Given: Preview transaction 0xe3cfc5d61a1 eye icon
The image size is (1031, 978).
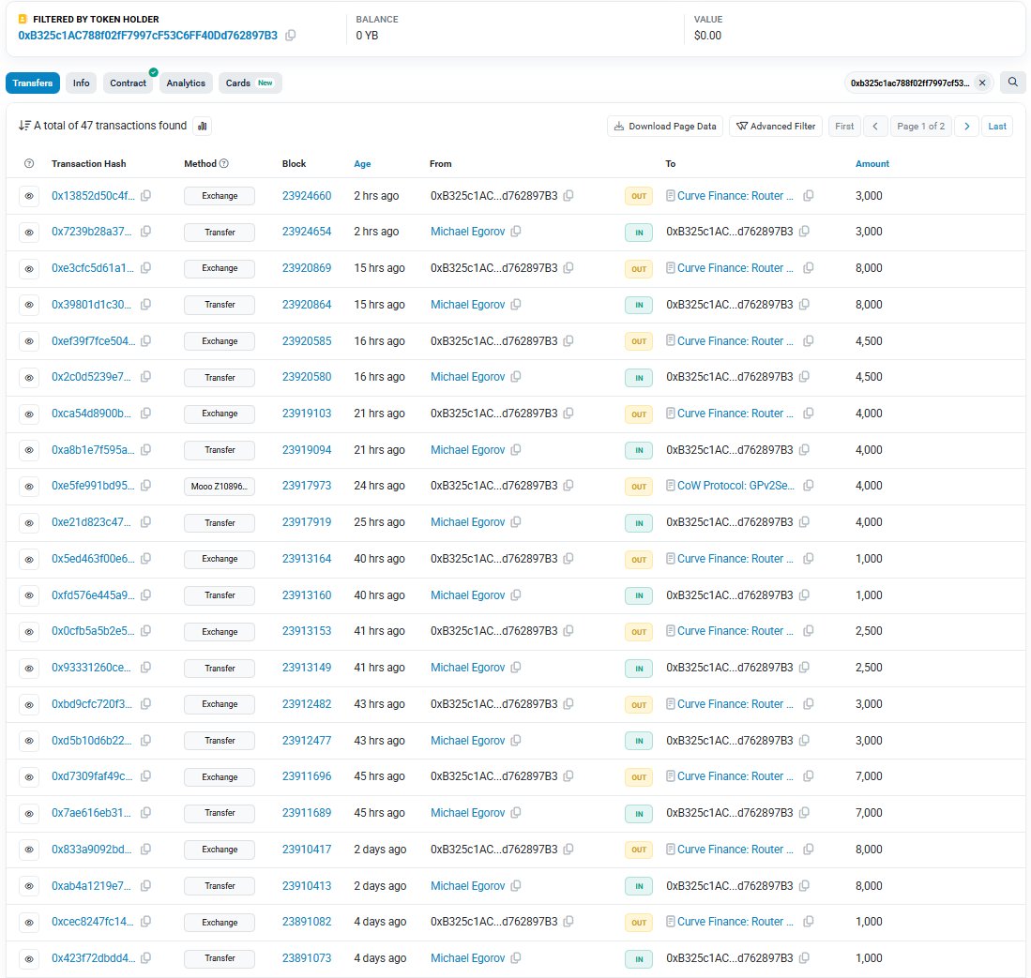Looking at the screenshot, I should [29, 268].
